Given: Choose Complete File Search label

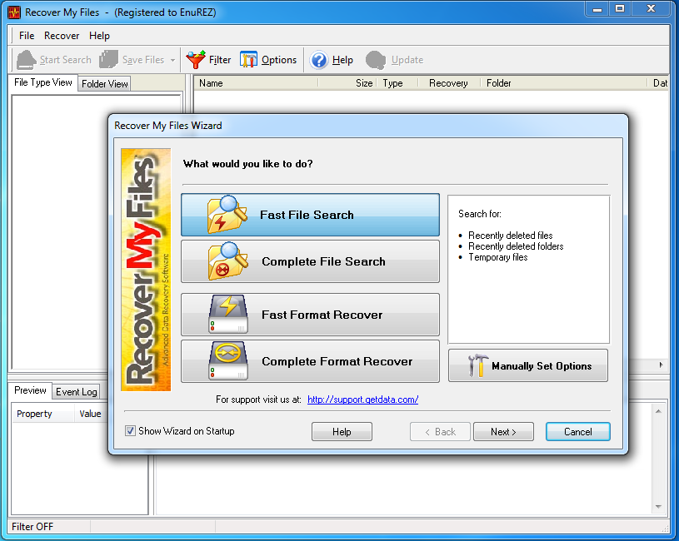Looking at the screenshot, I should click(323, 261).
